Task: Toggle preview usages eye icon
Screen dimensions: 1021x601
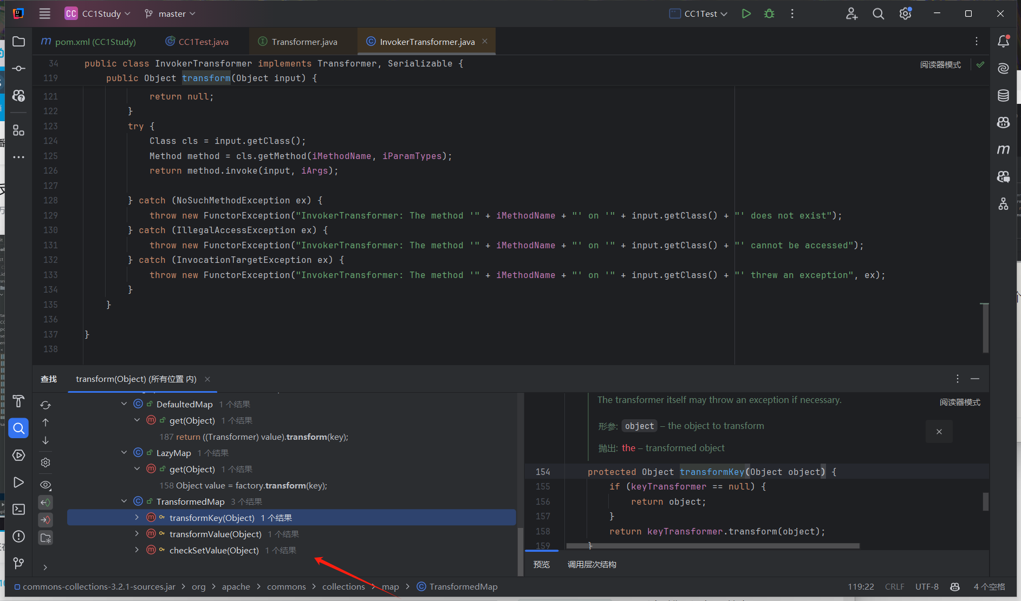Action: 45,485
